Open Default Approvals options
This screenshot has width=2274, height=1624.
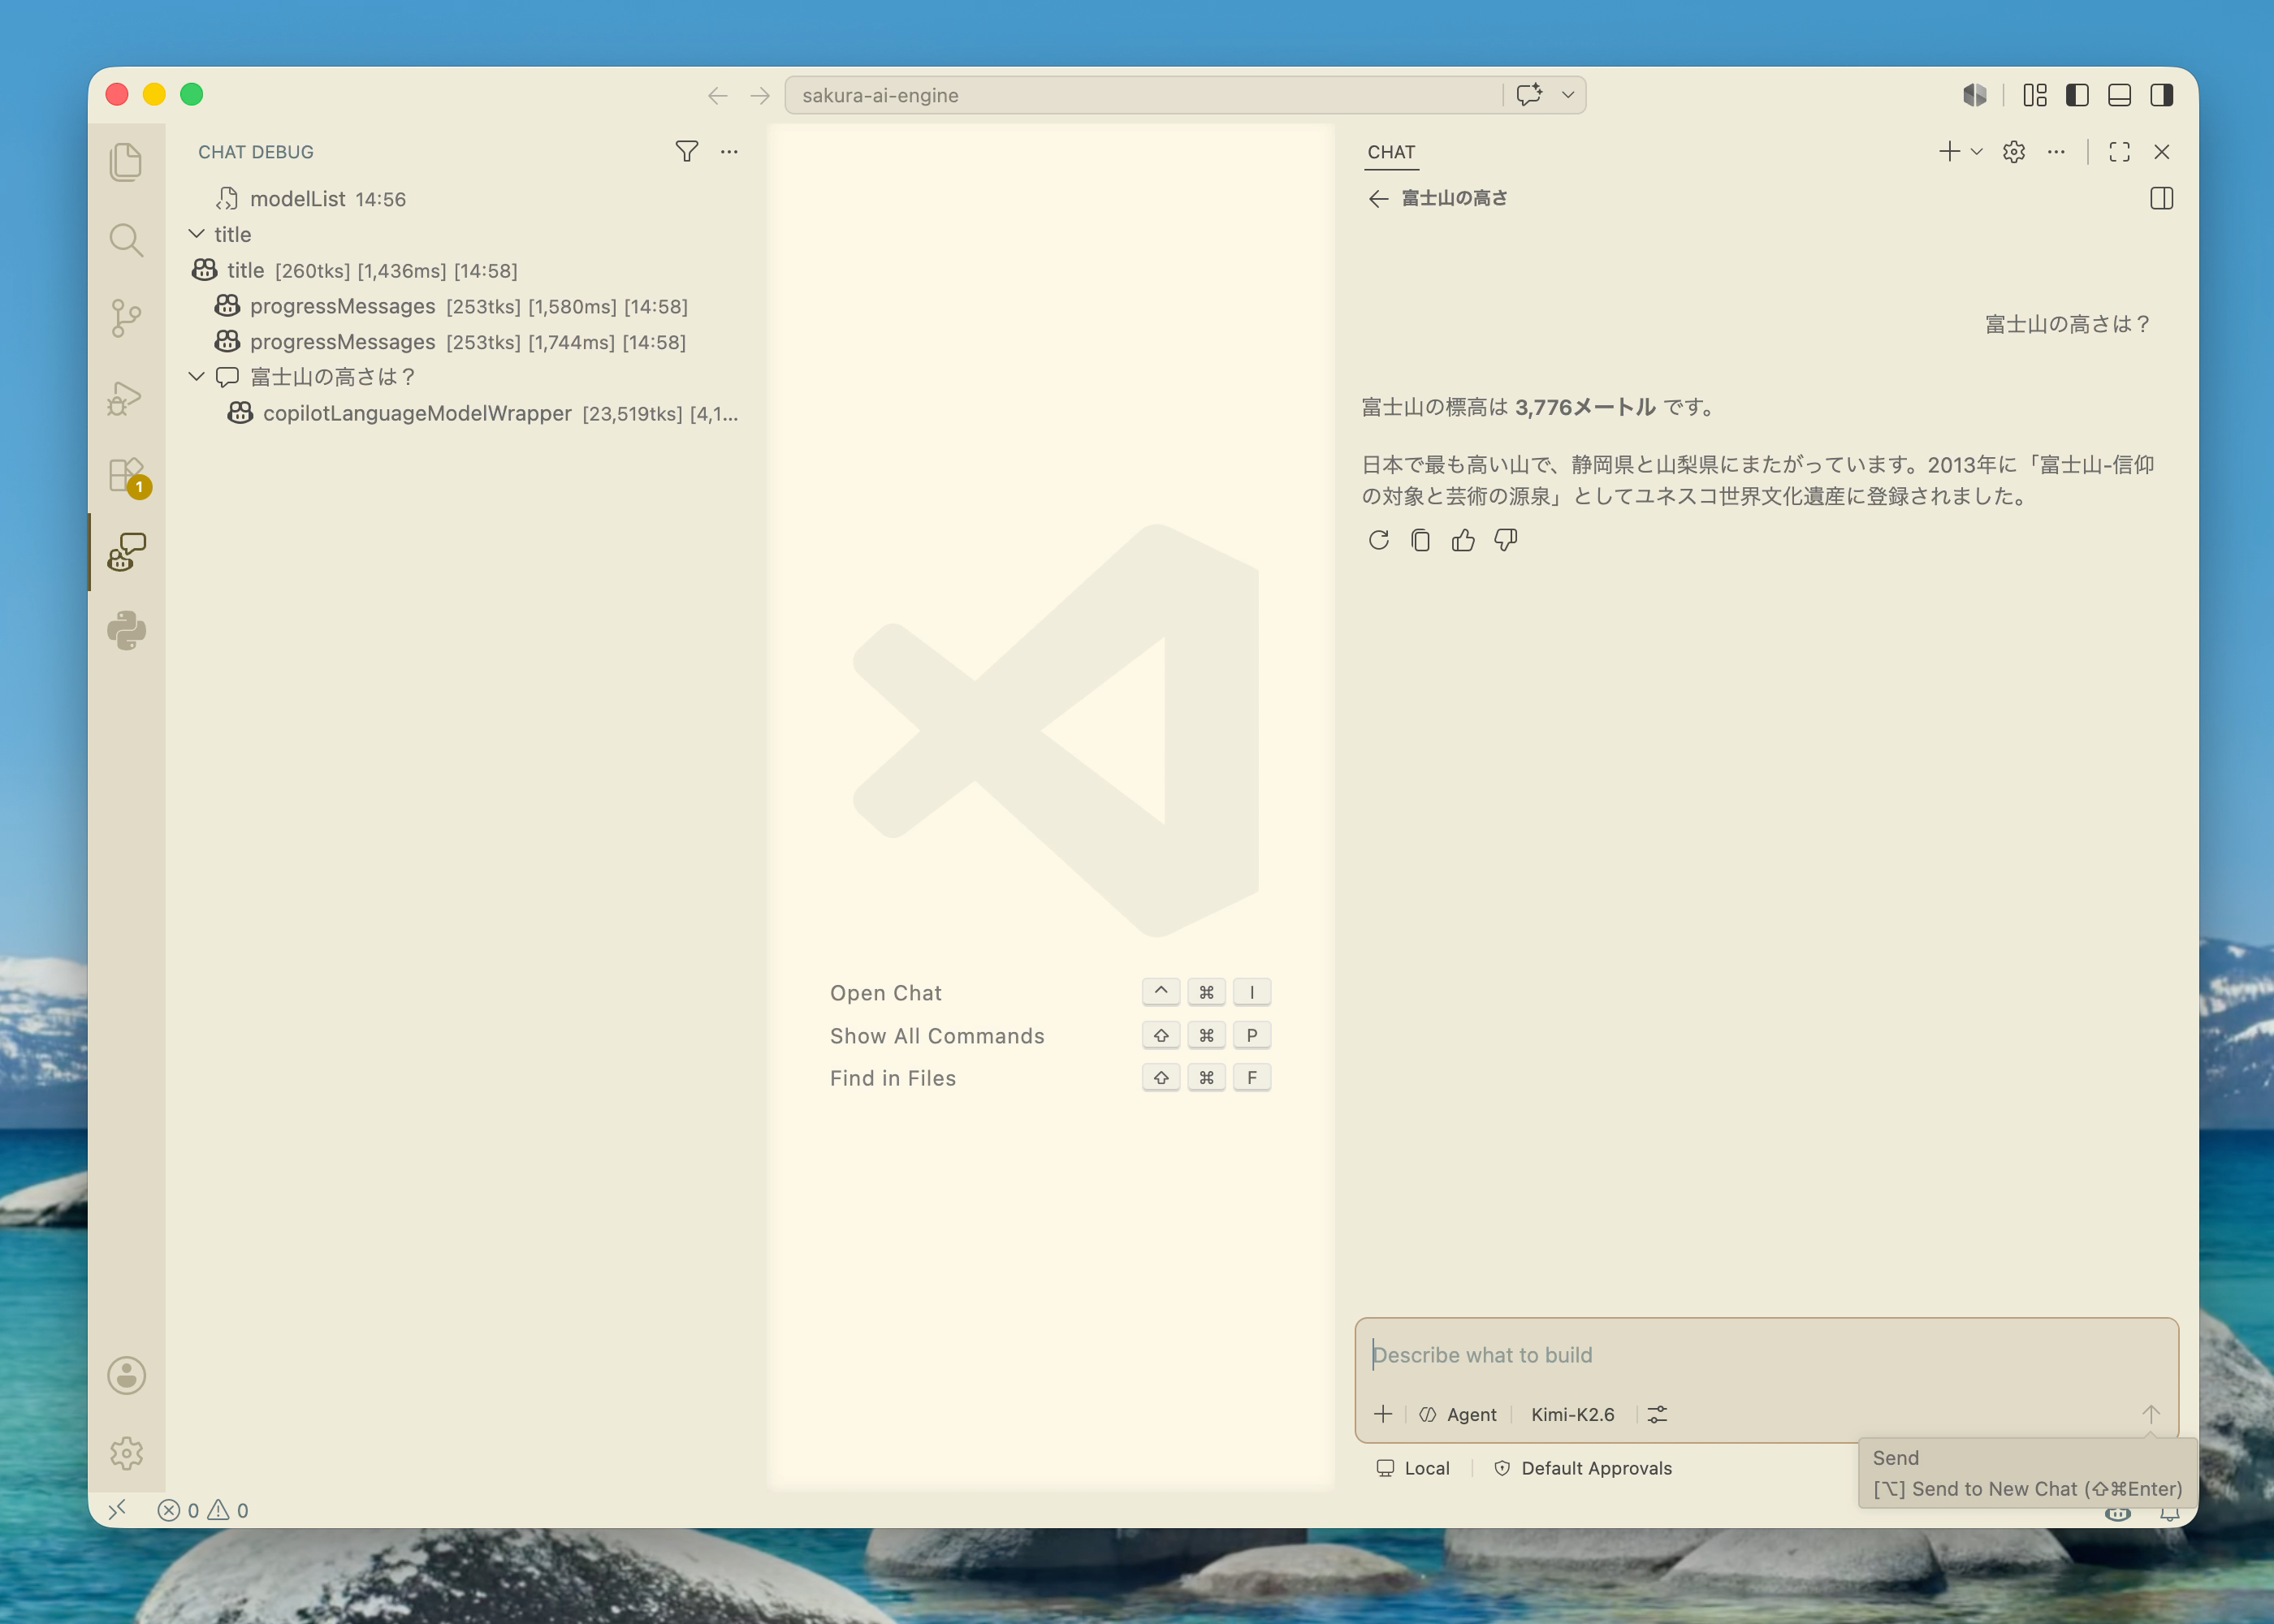[1582, 1468]
